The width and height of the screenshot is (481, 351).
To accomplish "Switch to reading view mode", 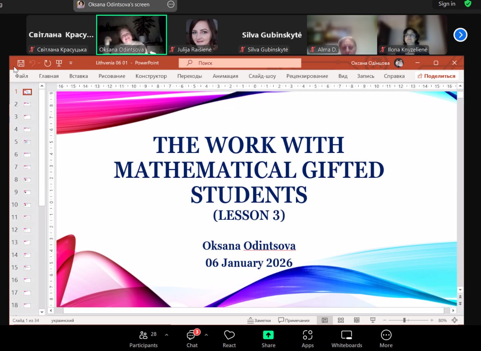I will (x=357, y=320).
